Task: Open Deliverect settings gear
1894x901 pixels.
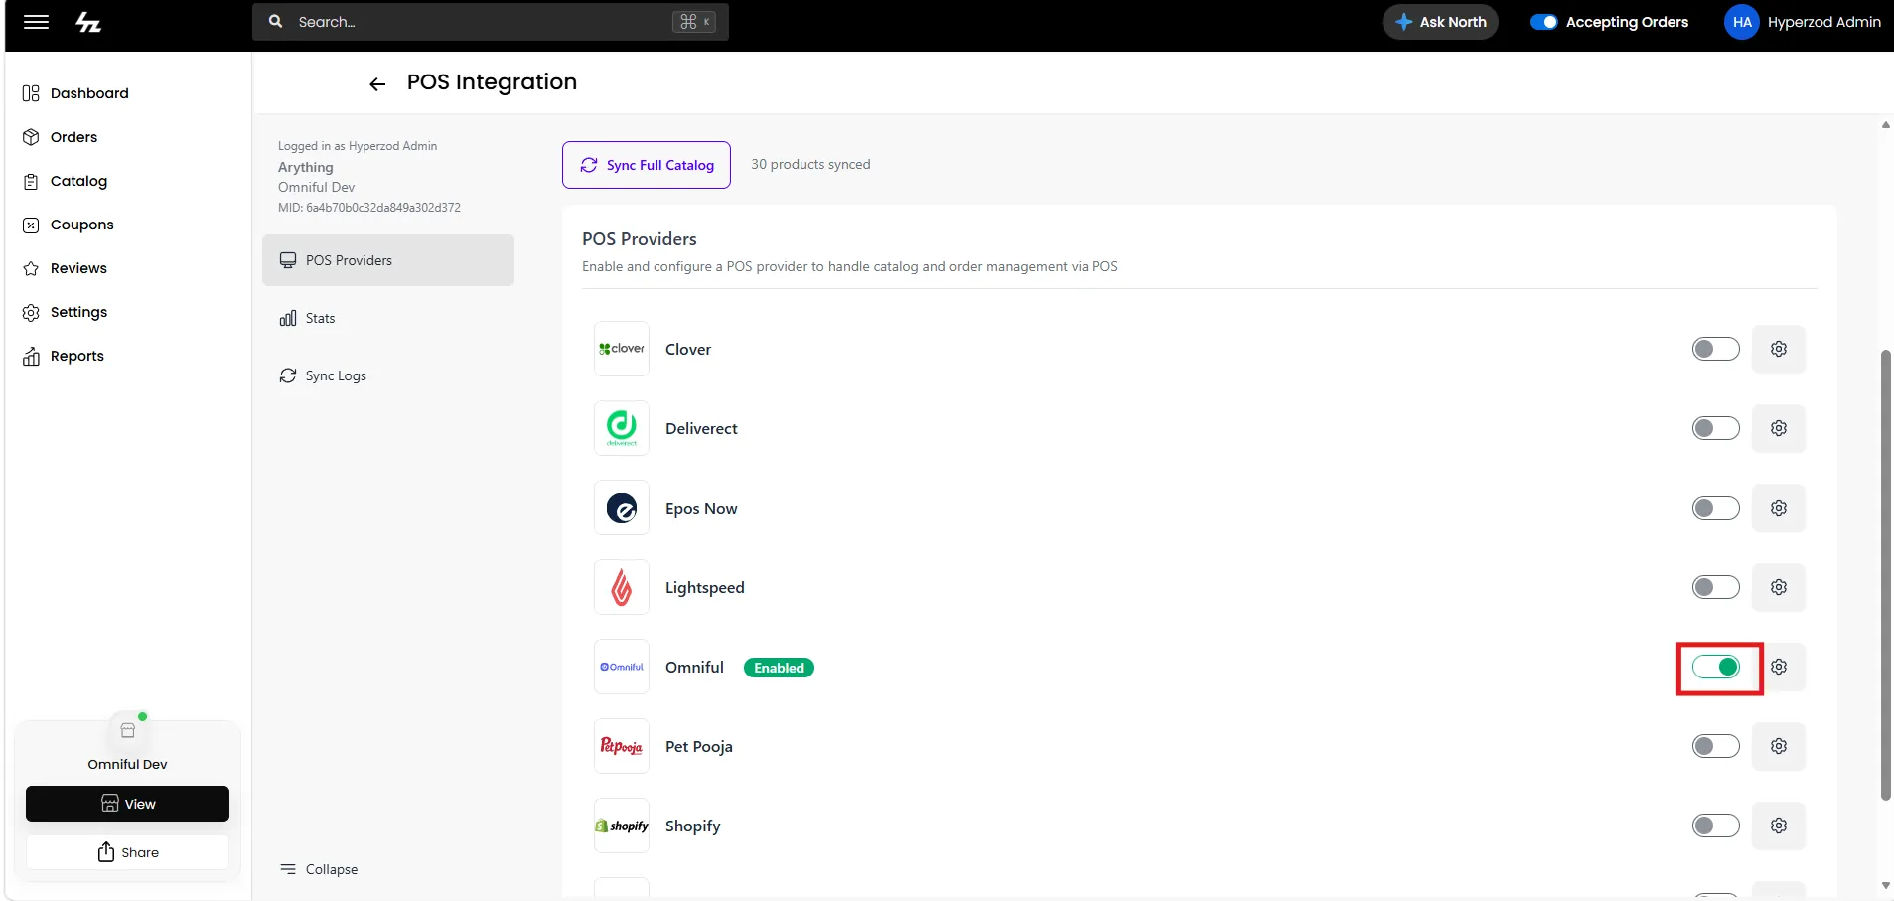Action: point(1778,428)
